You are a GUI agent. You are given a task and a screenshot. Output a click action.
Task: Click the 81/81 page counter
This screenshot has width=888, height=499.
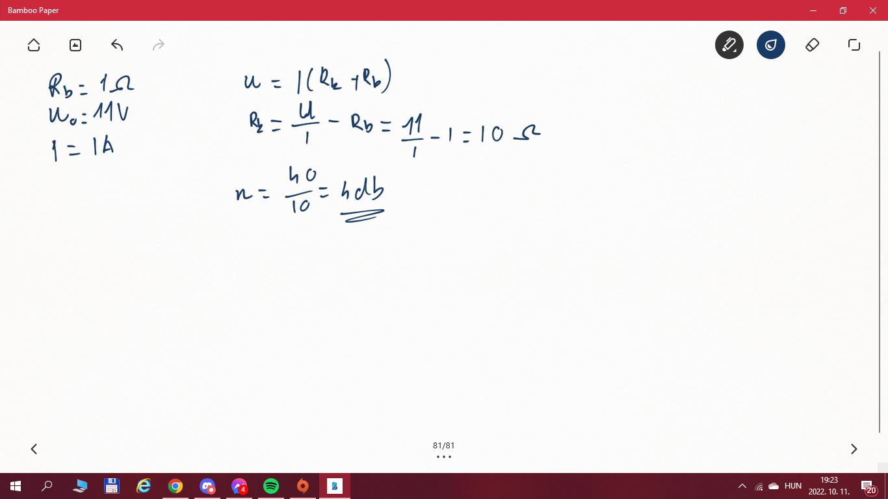[x=444, y=446]
